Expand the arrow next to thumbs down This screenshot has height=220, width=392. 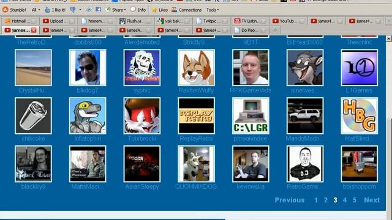[x=80, y=10]
